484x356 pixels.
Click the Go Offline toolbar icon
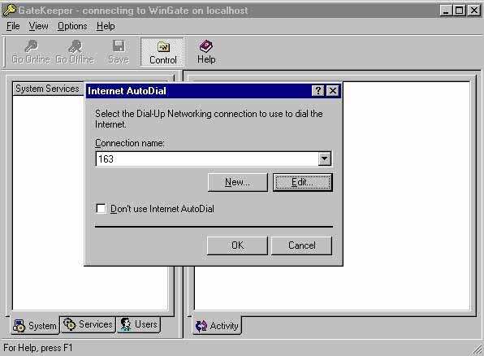[75, 46]
